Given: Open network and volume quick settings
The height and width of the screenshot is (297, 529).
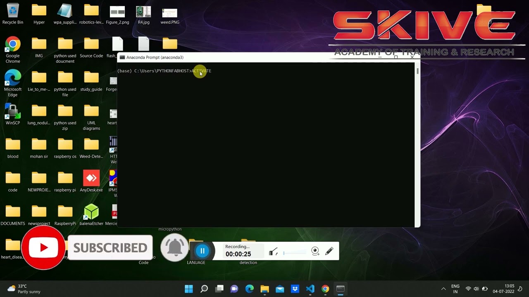Looking at the screenshot, I should tap(476, 289).
